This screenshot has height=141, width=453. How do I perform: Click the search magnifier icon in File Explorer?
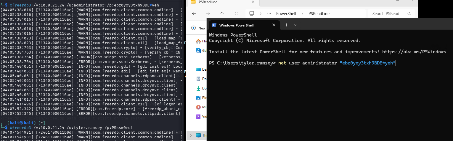(409, 14)
